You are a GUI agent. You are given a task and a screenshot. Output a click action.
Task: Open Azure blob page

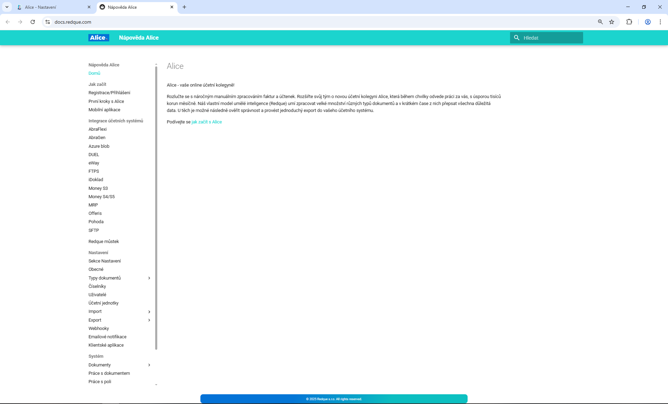(x=99, y=146)
